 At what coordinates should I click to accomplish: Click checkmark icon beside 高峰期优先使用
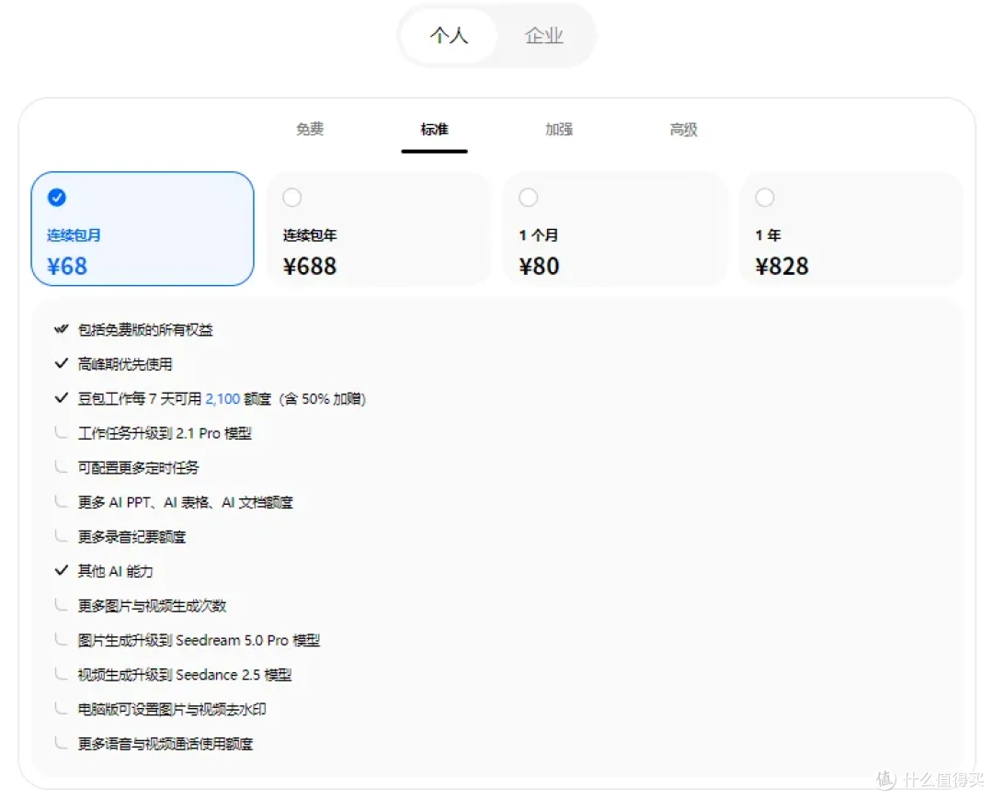point(61,363)
